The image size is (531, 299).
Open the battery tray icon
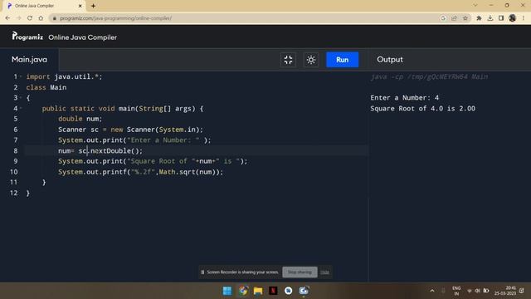(x=486, y=291)
